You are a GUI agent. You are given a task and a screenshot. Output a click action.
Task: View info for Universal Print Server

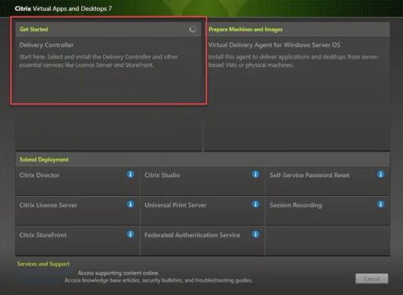point(255,204)
